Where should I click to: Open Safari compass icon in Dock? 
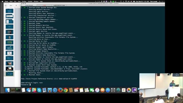tap(55, 90)
